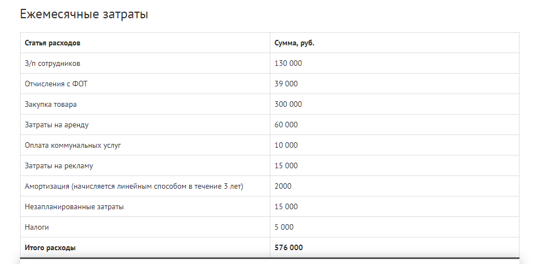The image size is (535, 264).
Task: Click the 'Ежемесячные затраты' heading
Action: (84, 14)
